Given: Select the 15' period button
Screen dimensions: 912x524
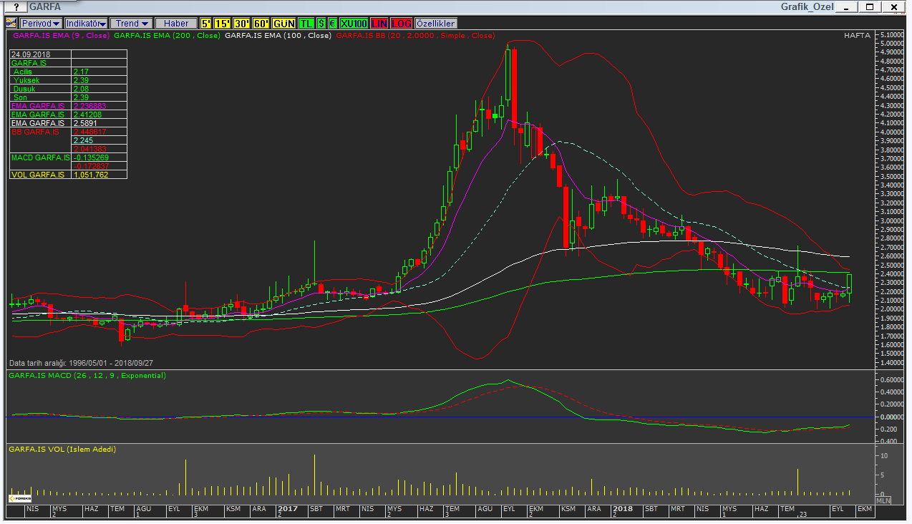Looking at the screenshot, I should click(223, 24).
